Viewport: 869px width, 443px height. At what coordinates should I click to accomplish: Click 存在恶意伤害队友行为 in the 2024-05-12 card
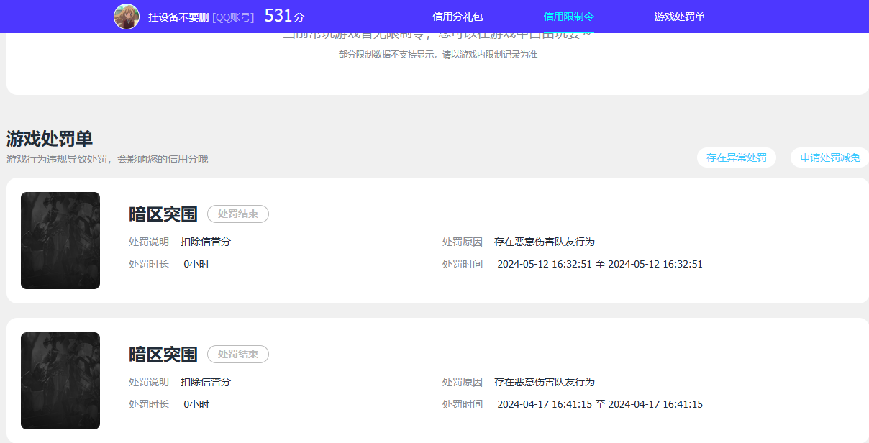(x=545, y=242)
